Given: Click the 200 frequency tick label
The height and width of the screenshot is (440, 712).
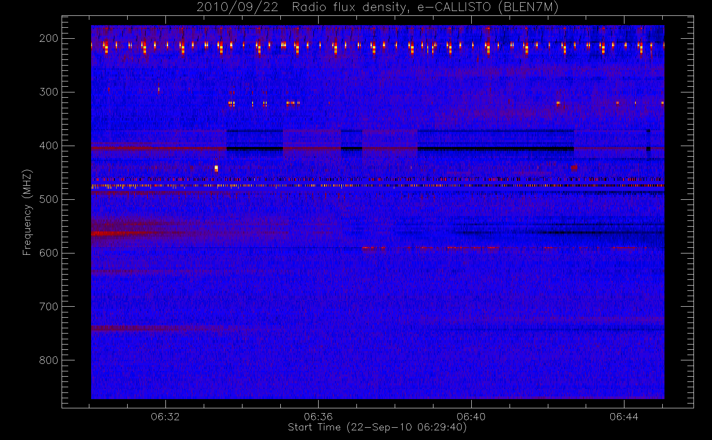Looking at the screenshot, I should [49, 38].
